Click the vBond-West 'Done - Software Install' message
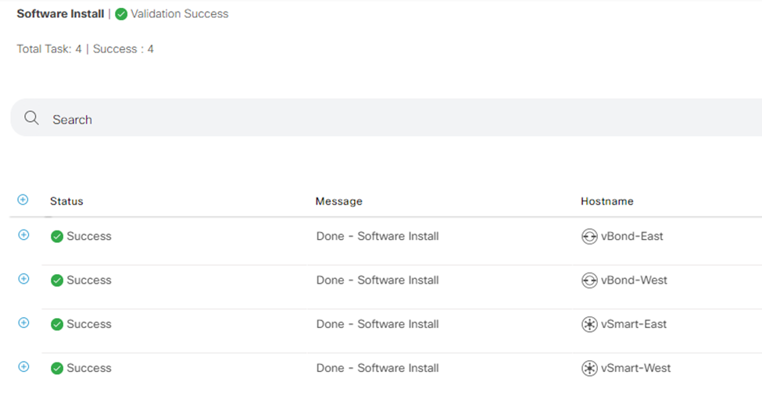Image resolution: width=762 pixels, height=400 pixels. [x=377, y=280]
